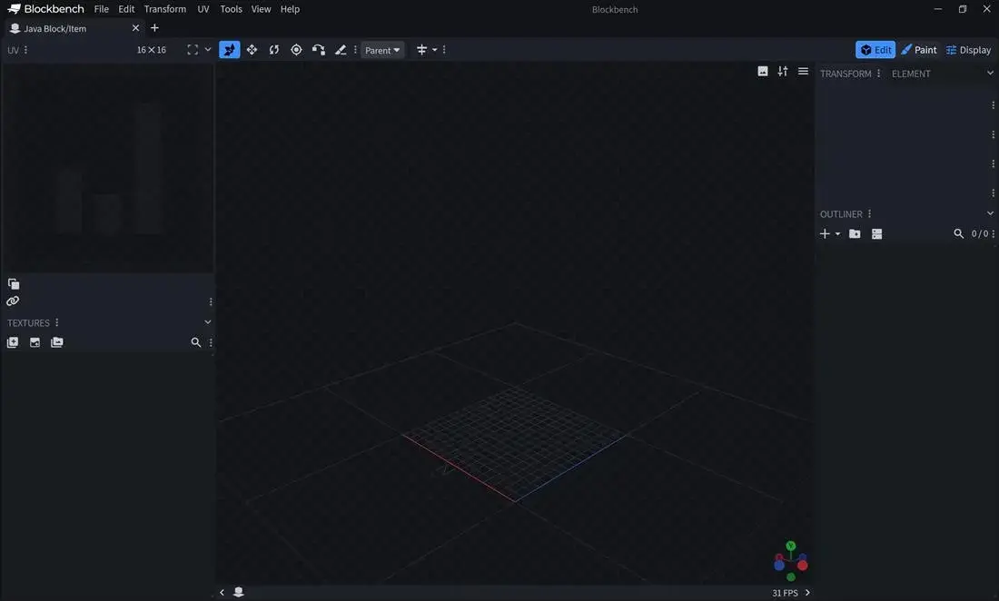Search textures with the magnifier icon

[195, 342]
